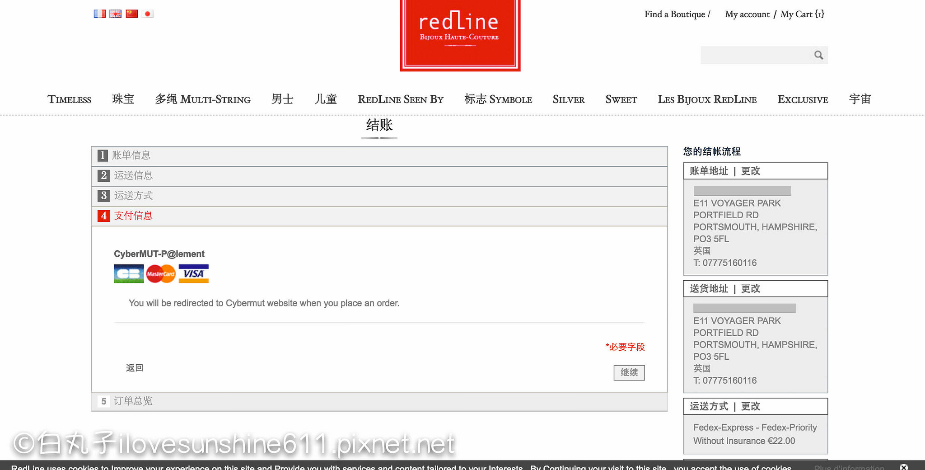This screenshot has width=925, height=470.
Task: Choose the Chinese flag language icon
Action: 131,14
